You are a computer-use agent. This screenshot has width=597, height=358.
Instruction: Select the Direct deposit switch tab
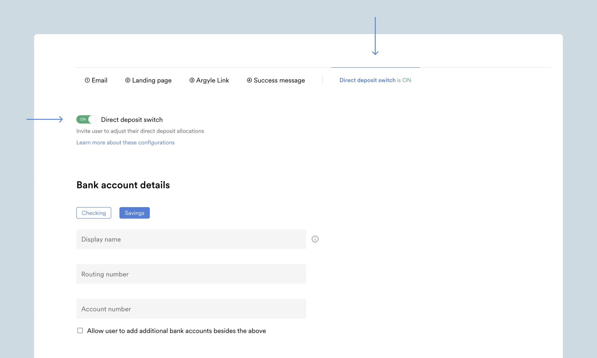click(x=375, y=80)
